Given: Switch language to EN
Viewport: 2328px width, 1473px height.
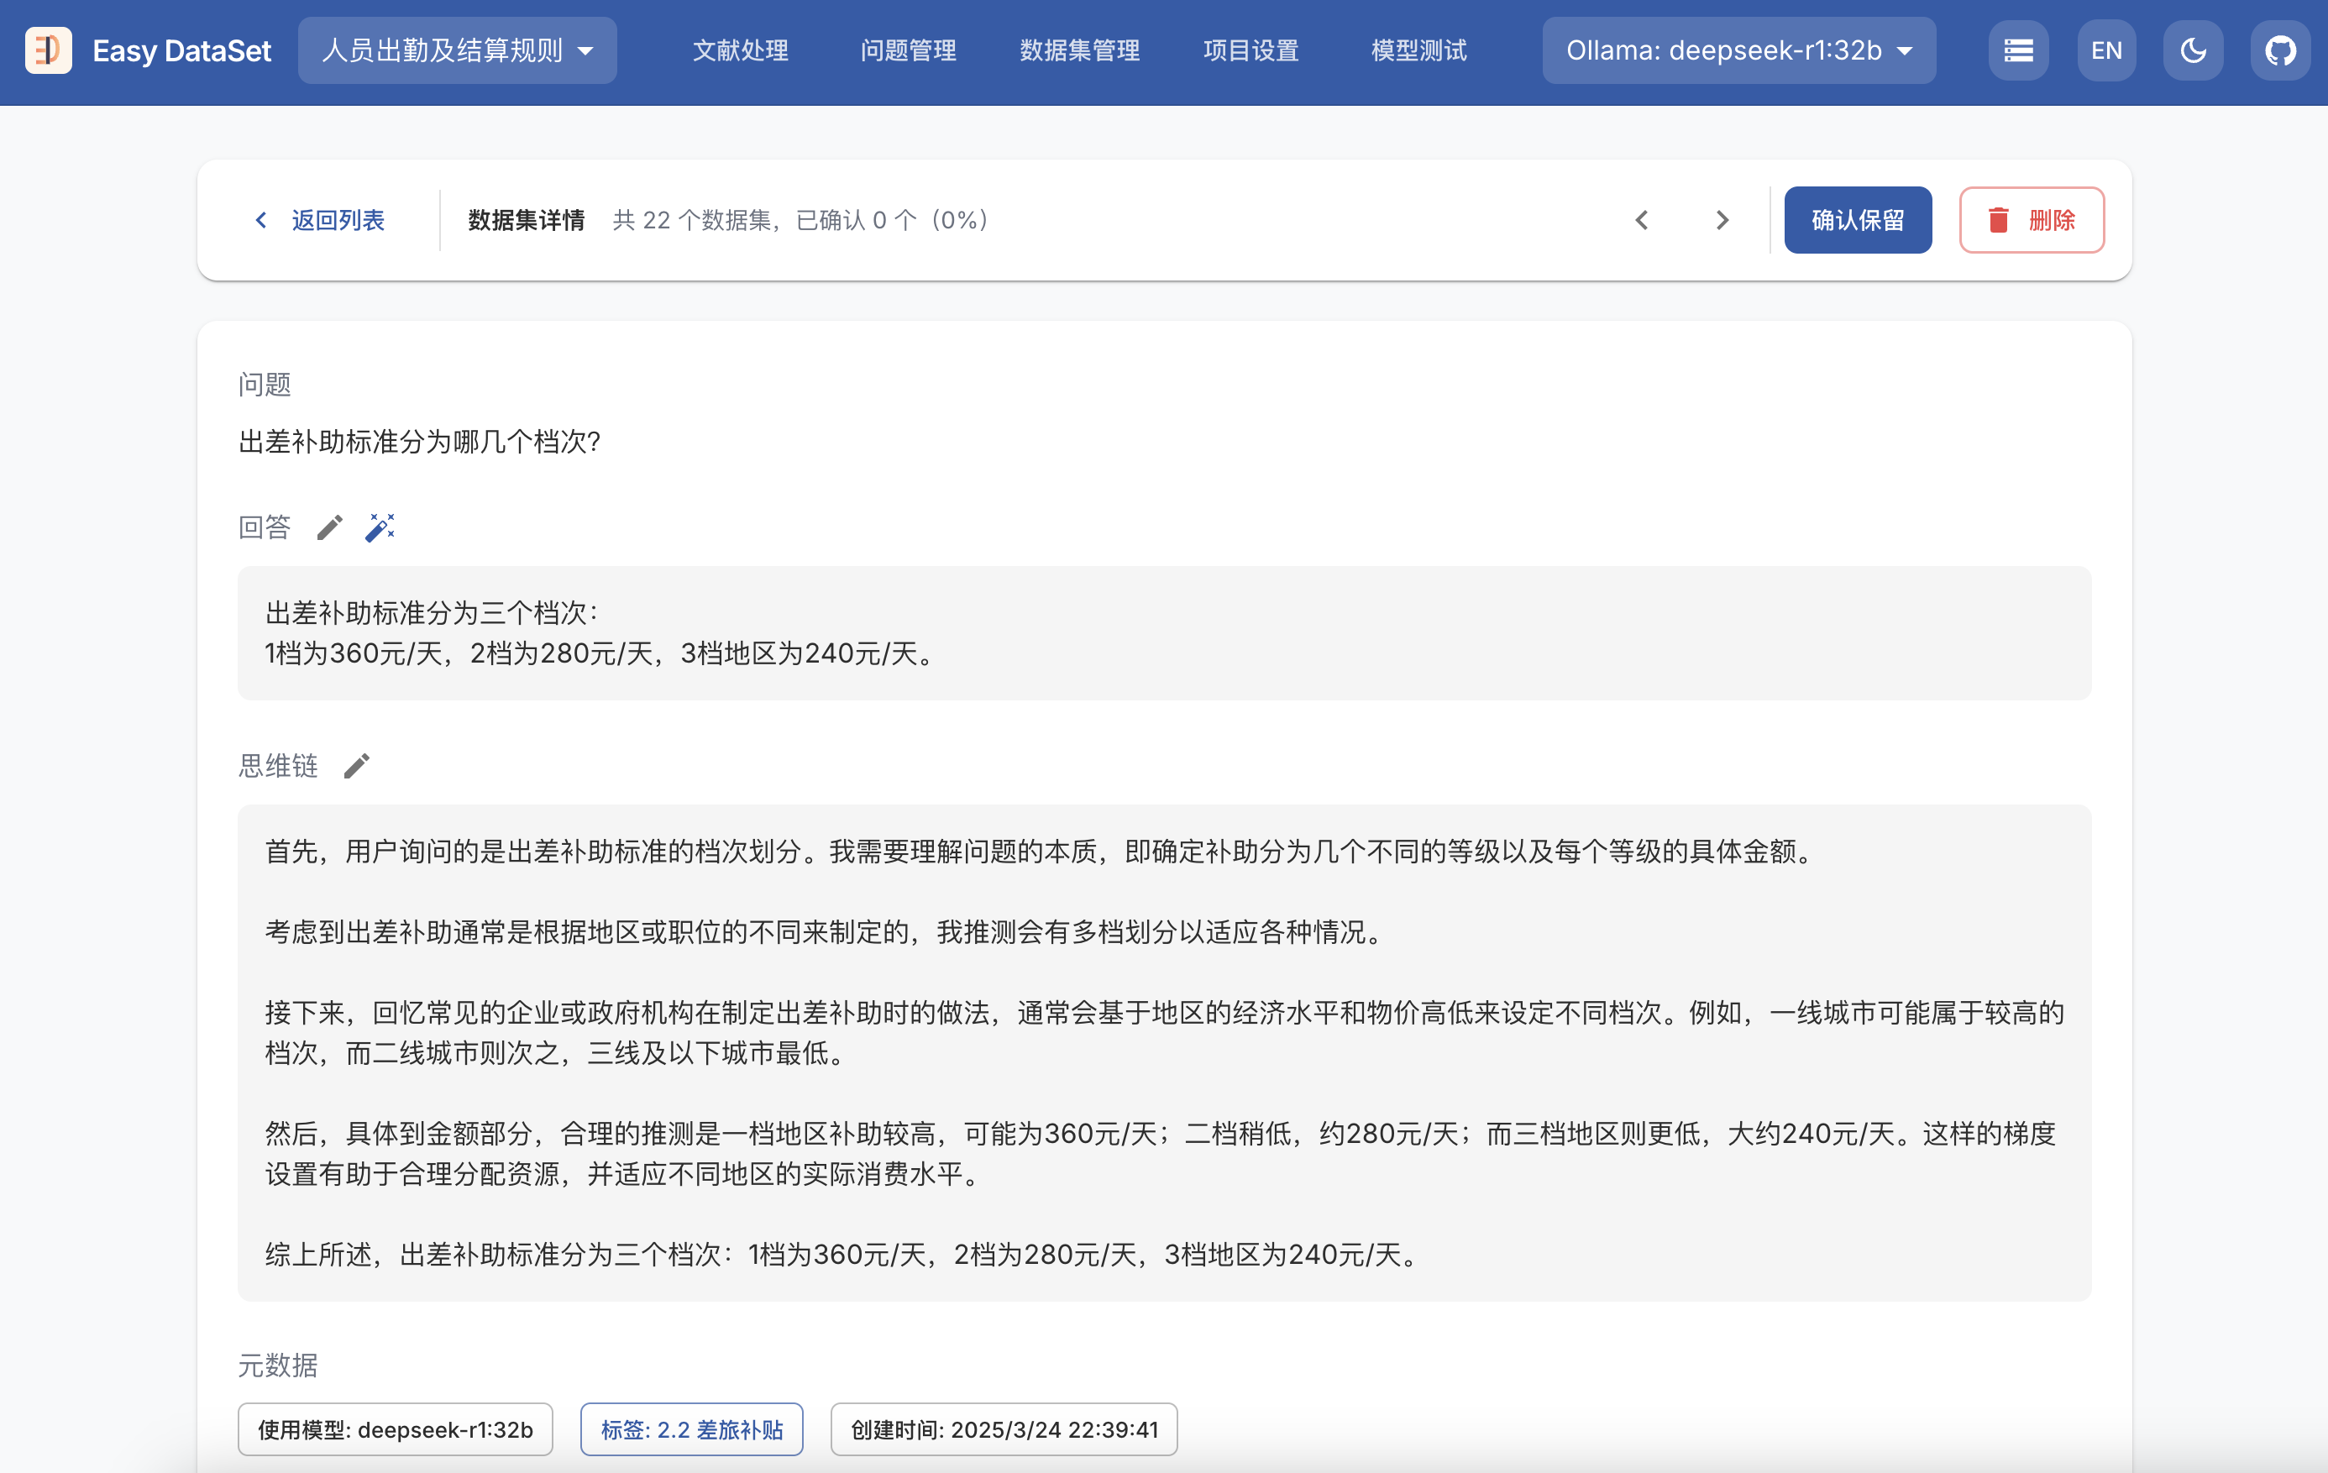Looking at the screenshot, I should (2105, 50).
